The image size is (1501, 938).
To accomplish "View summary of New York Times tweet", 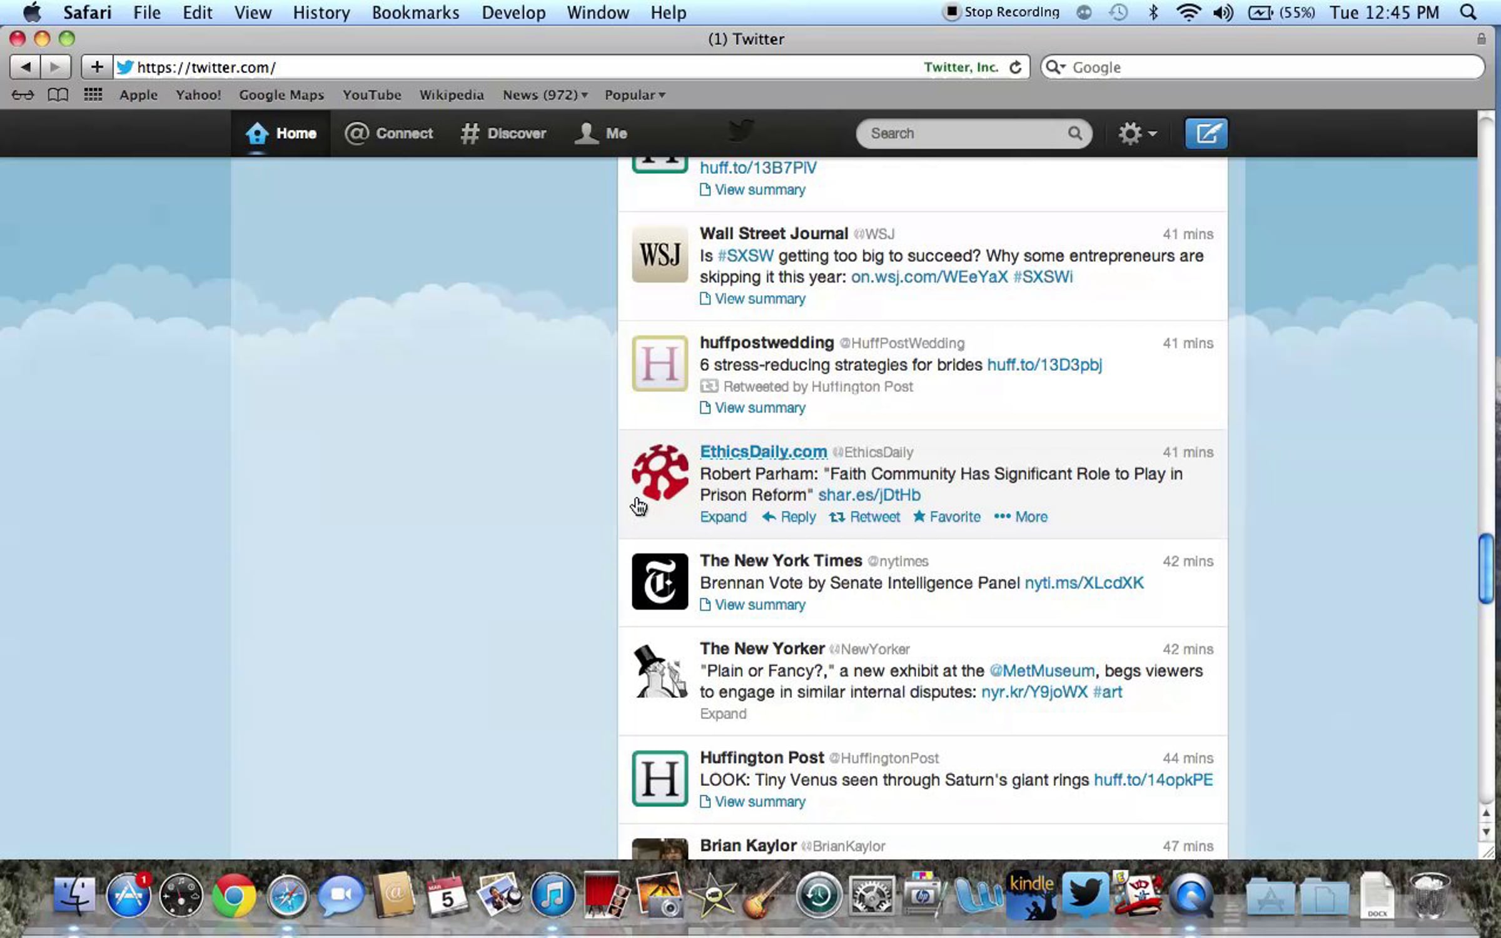I will (x=752, y=605).
